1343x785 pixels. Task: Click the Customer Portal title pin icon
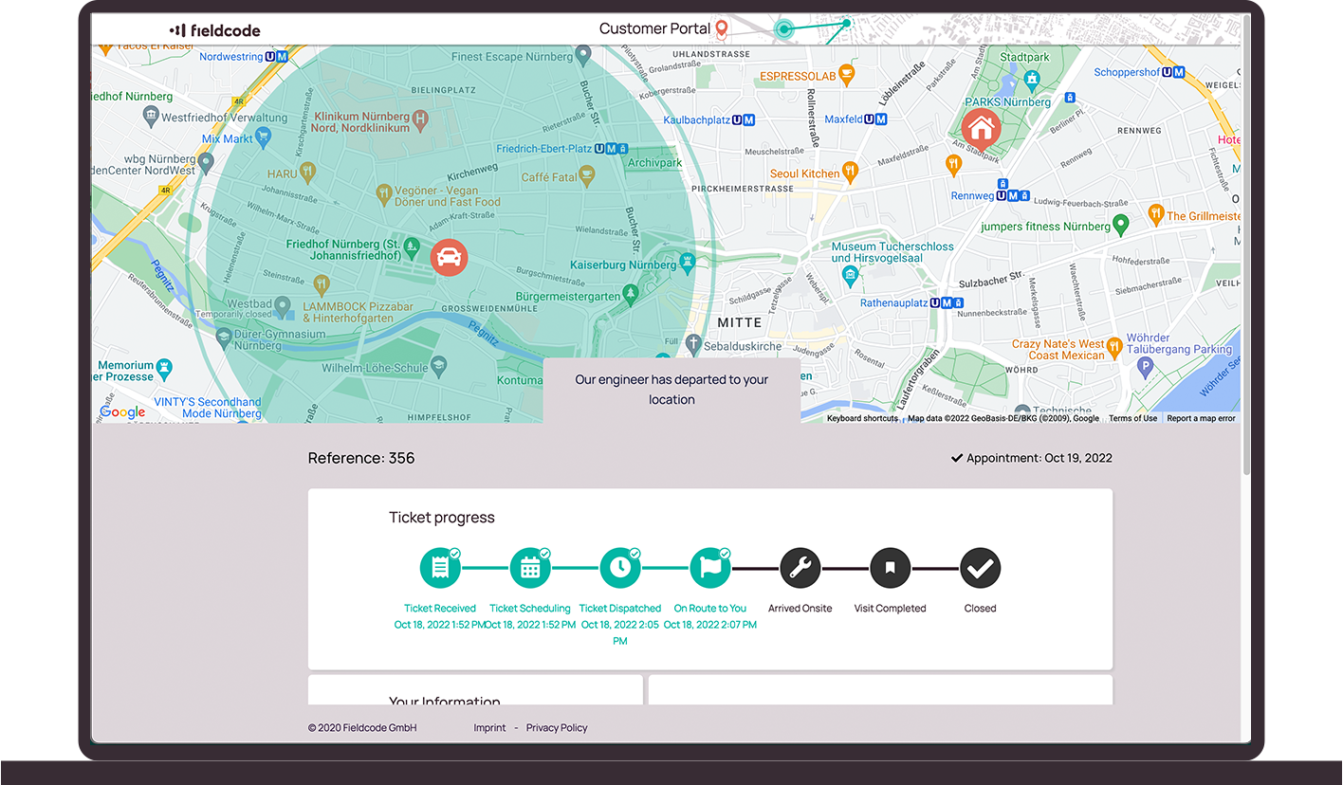click(x=721, y=29)
